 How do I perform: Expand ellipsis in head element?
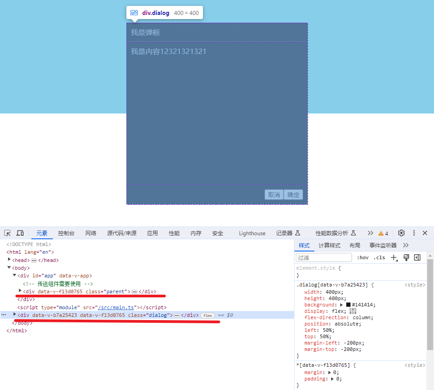(x=34, y=261)
